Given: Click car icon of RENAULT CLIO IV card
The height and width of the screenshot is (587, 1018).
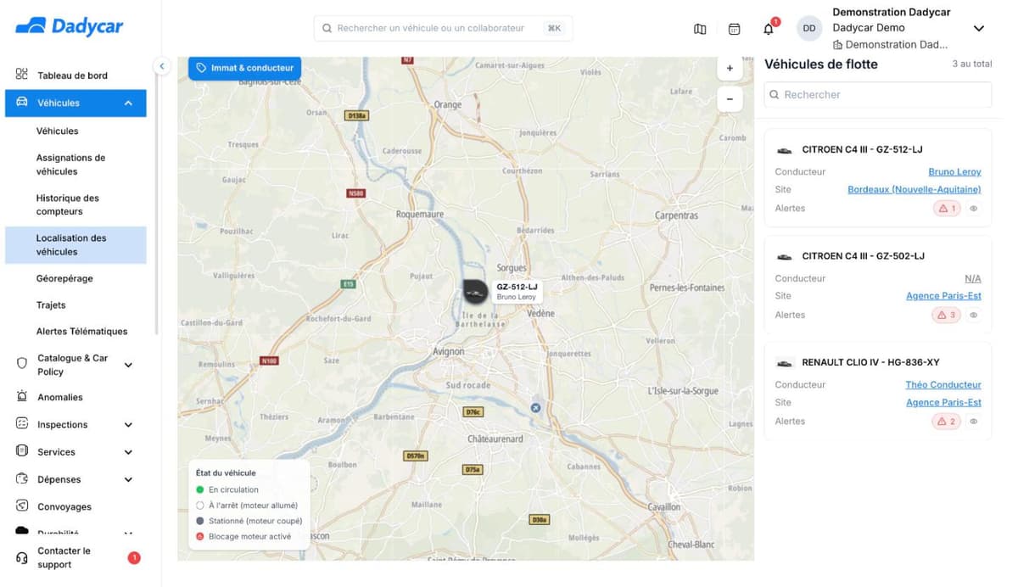Looking at the screenshot, I should [x=784, y=363].
